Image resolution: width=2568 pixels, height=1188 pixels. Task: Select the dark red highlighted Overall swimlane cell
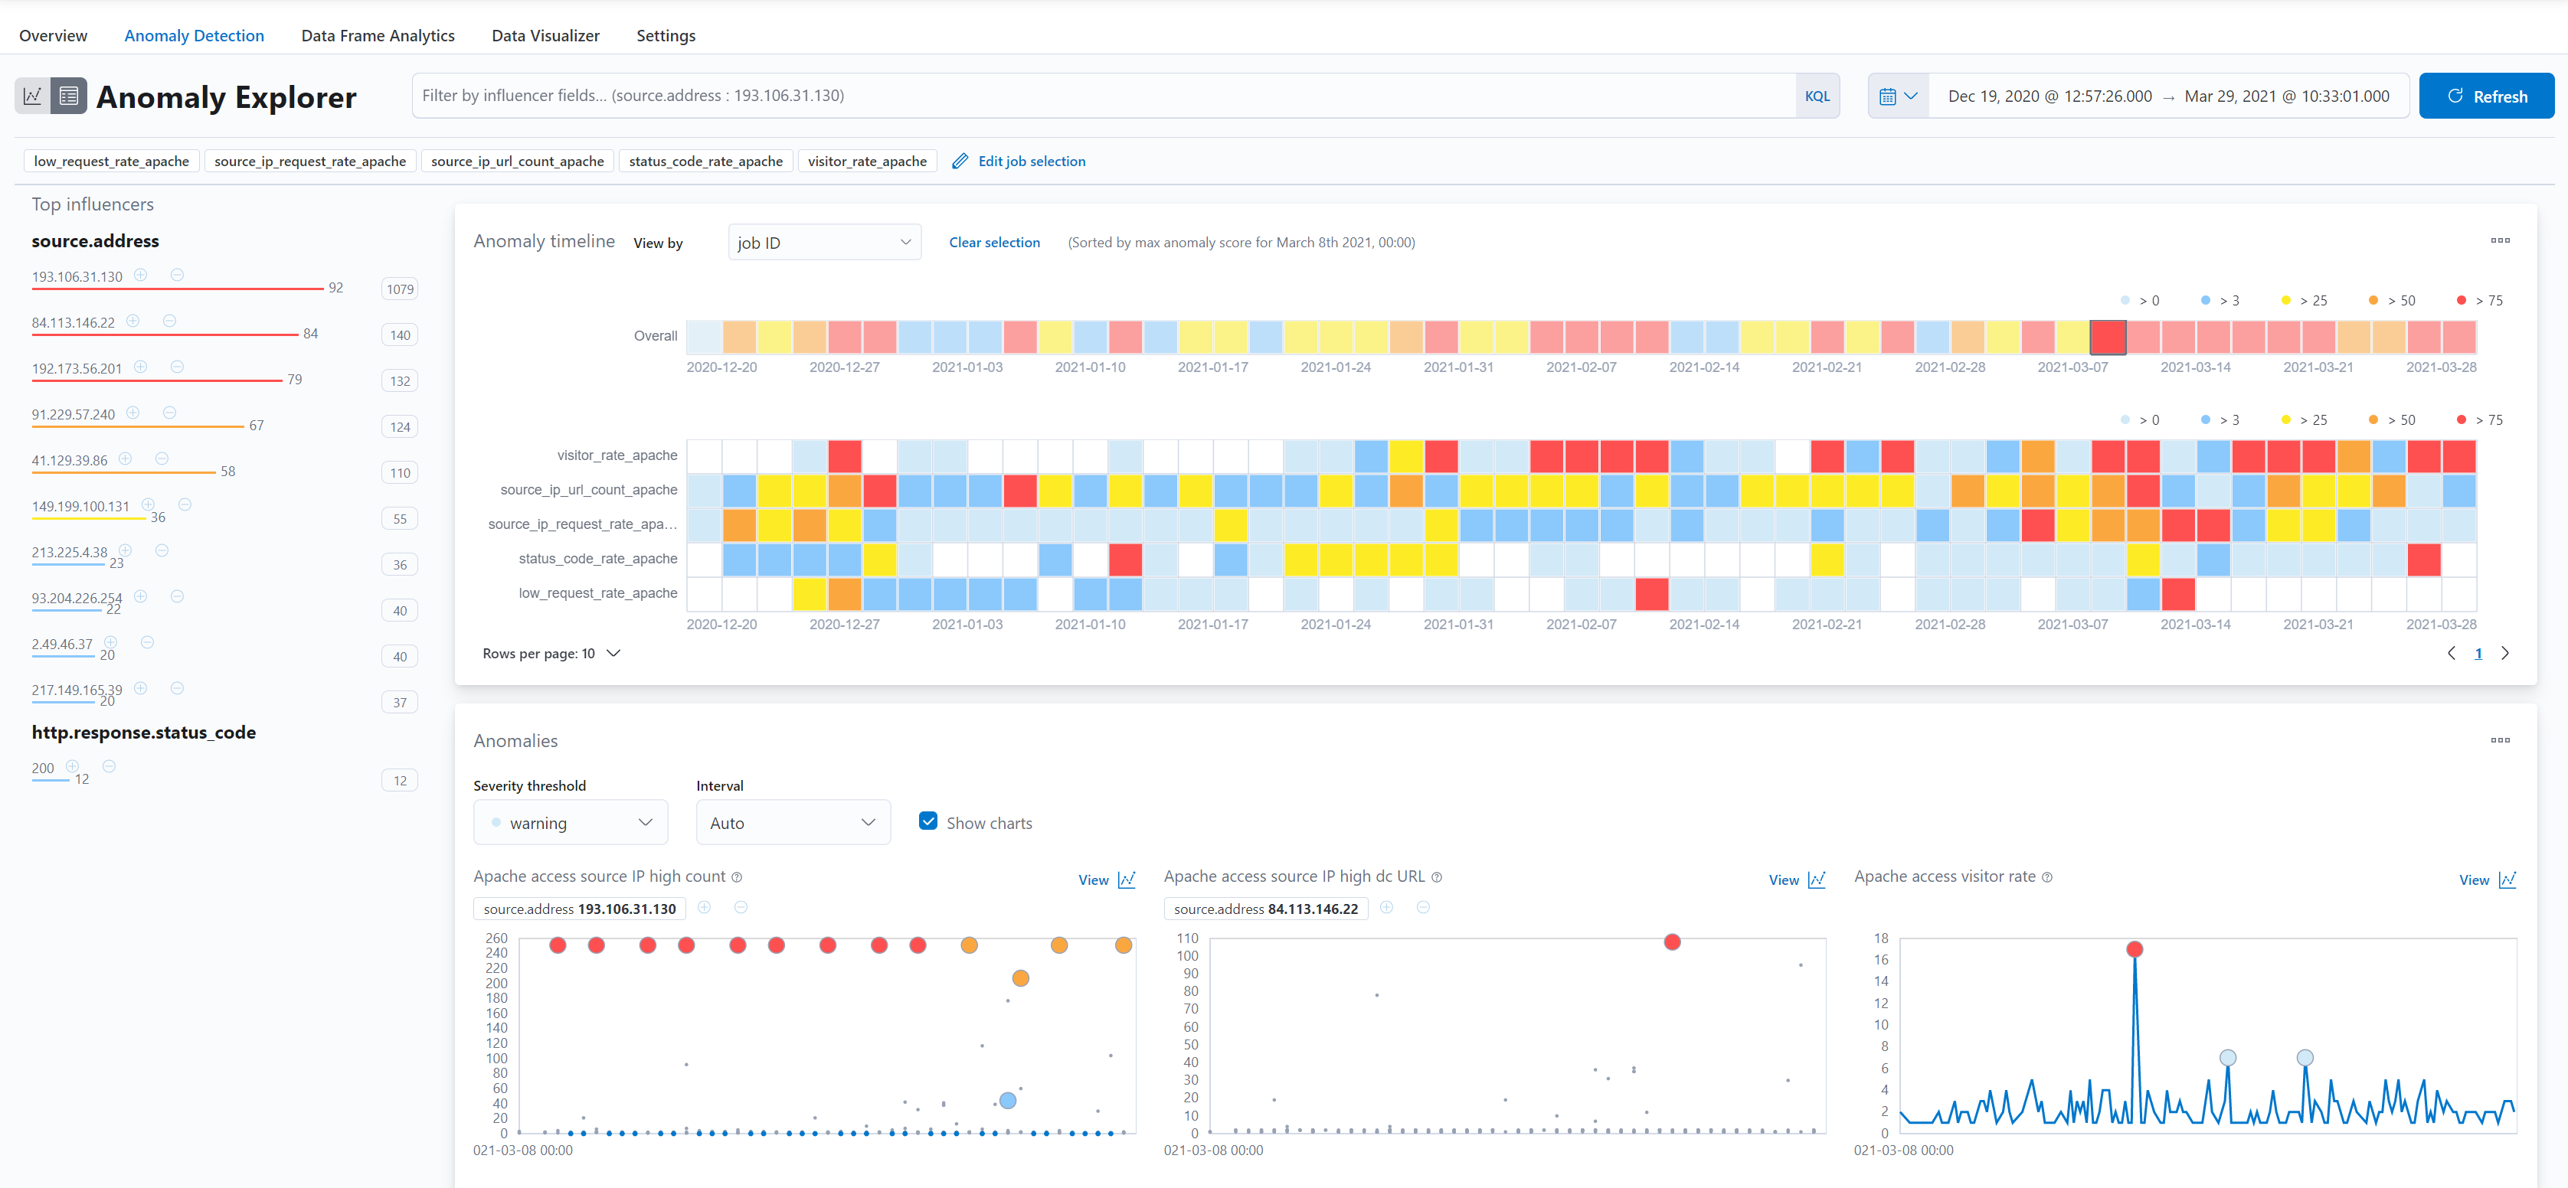(2108, 337)
